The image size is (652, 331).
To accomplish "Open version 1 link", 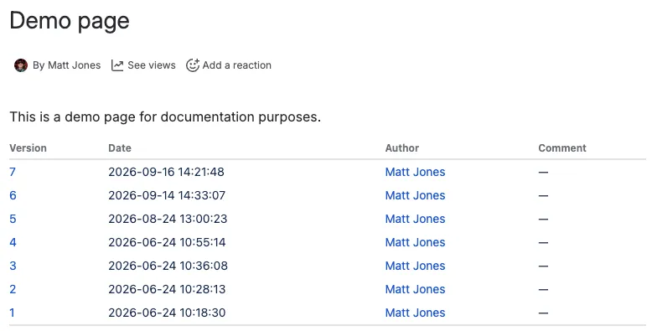I will pos(12,313).
